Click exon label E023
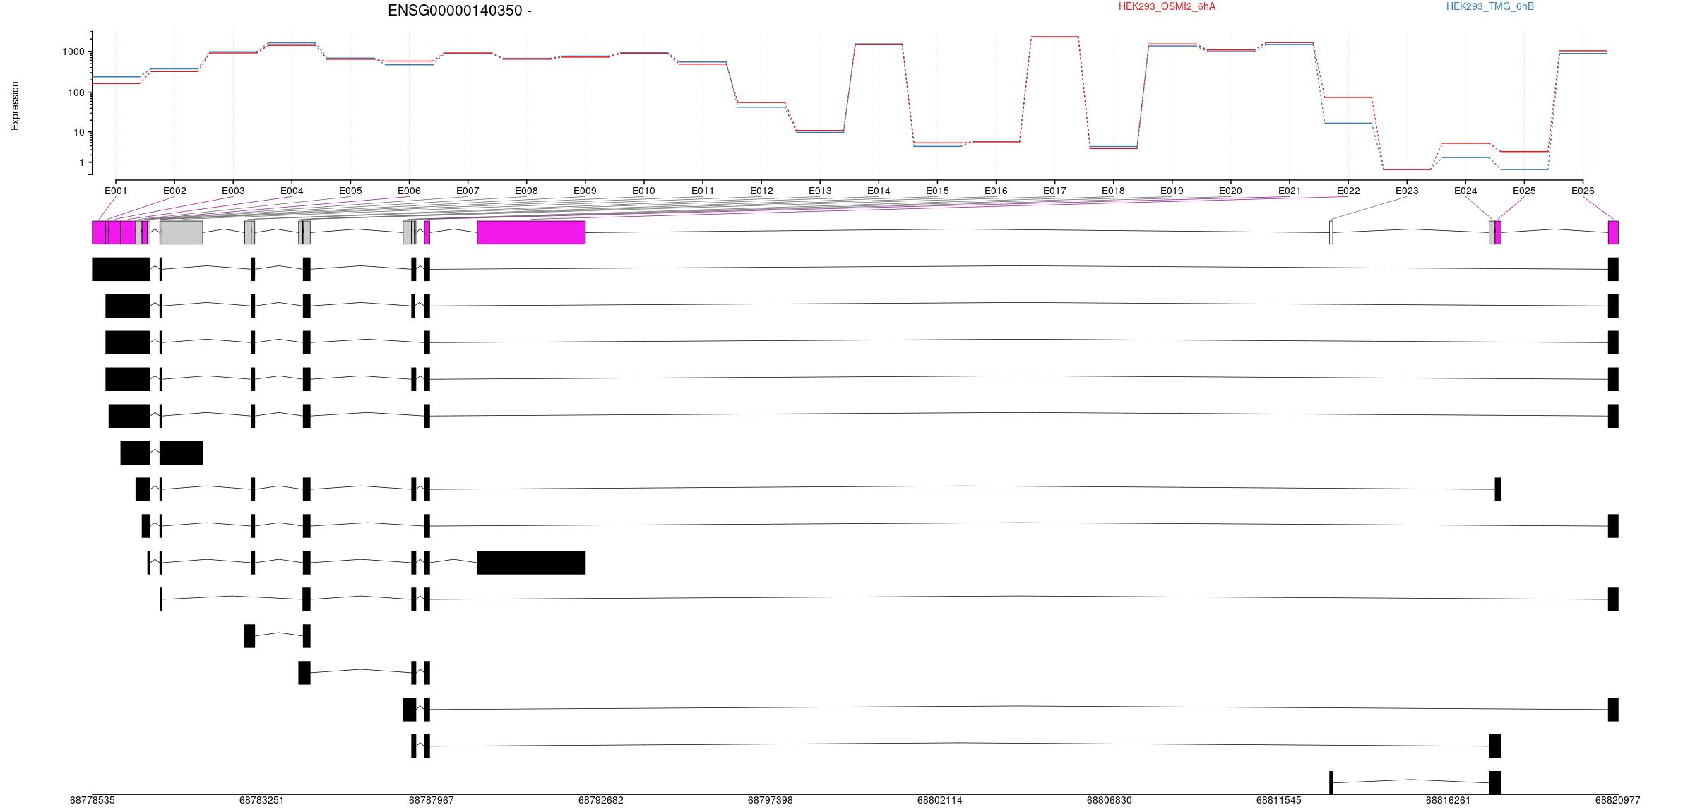Viewport: 1695px width, 812px height. point(1407,191)
